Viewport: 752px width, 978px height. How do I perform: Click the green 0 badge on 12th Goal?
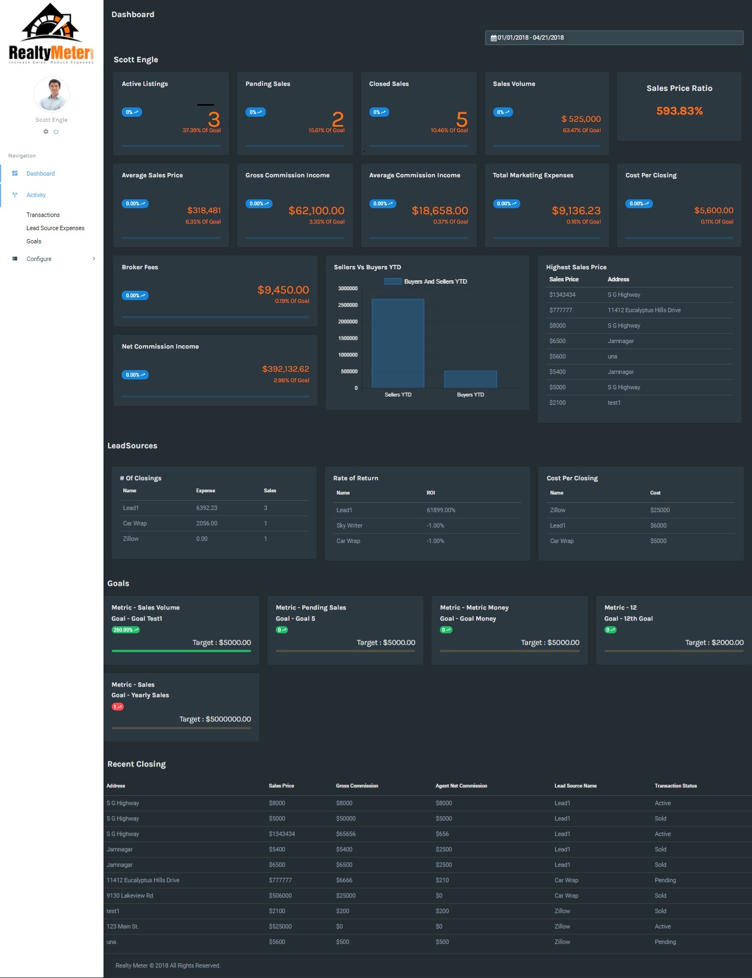611,630
